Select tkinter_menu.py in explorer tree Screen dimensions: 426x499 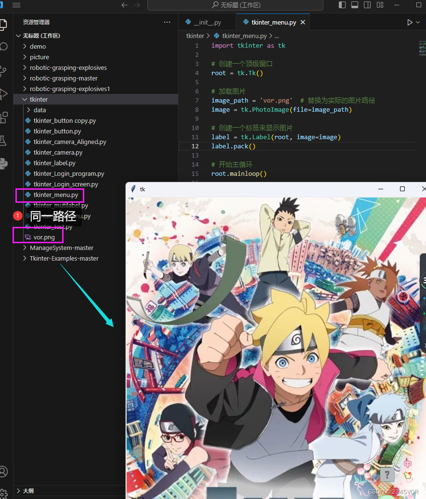[56, 195]
